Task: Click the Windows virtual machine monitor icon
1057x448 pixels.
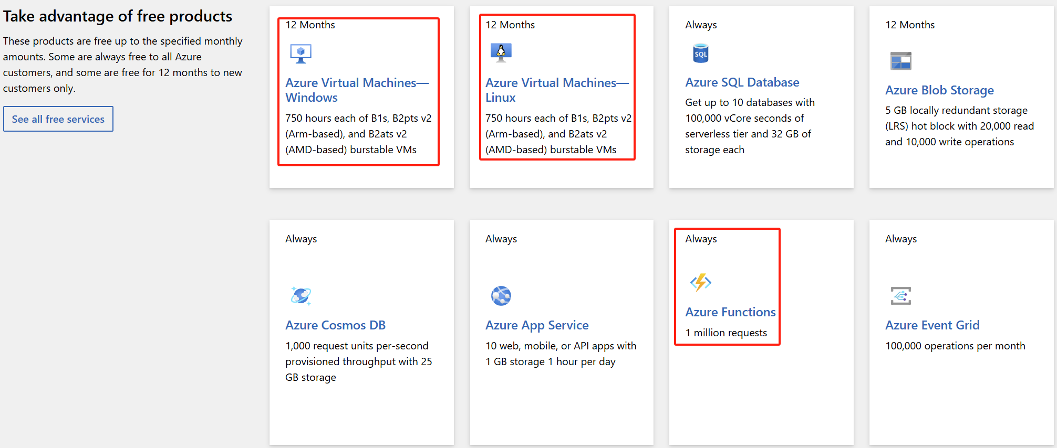Action: [300, 54]
